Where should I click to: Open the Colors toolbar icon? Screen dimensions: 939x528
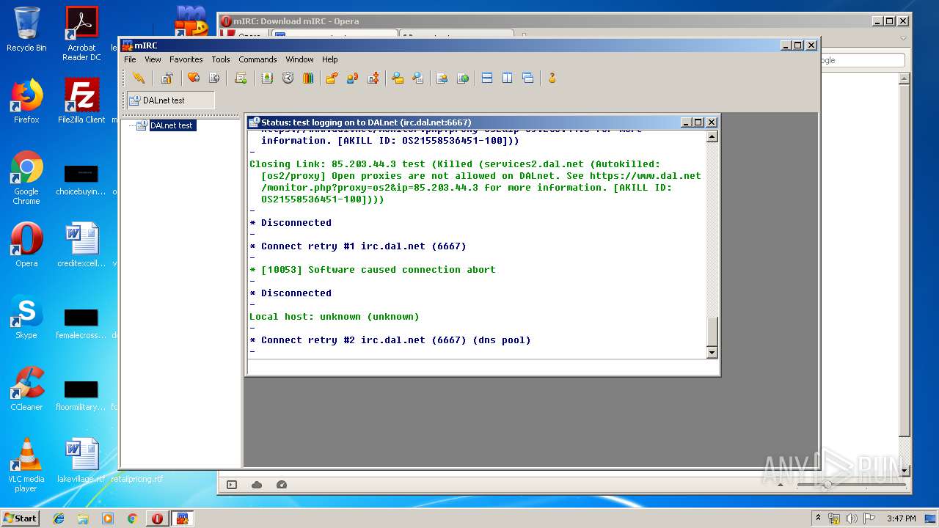(308, 78)
